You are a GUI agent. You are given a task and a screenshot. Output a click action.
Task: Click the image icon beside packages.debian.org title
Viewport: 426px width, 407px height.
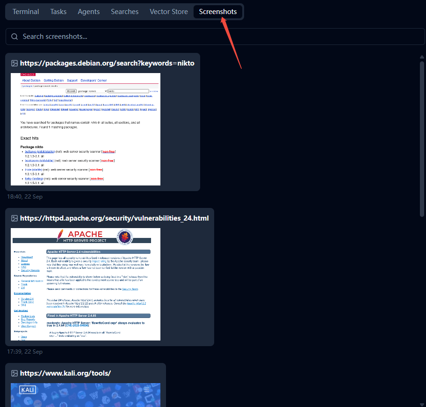[14, 63]
